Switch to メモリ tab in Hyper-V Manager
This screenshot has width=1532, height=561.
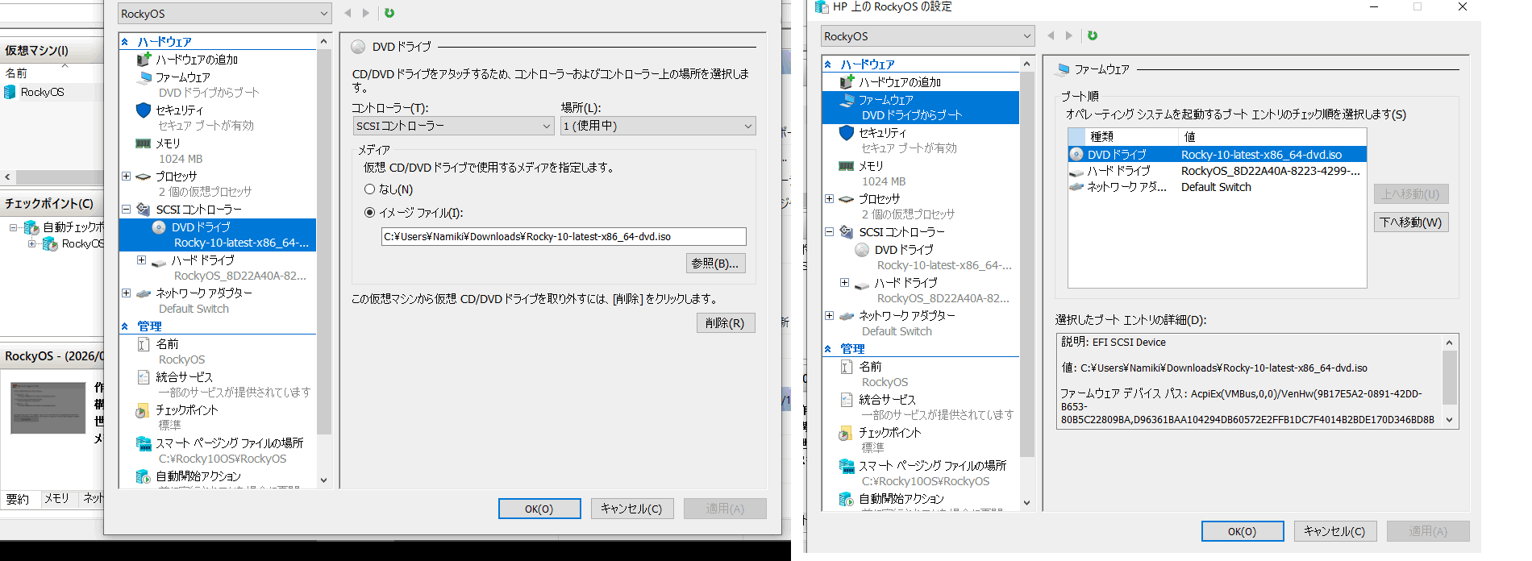(x=56, y=499)
